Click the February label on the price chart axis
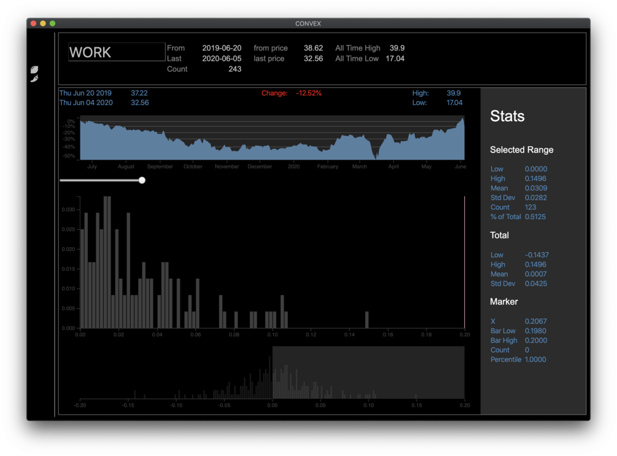Screen dimensions: 617x456 click(327, 167)
